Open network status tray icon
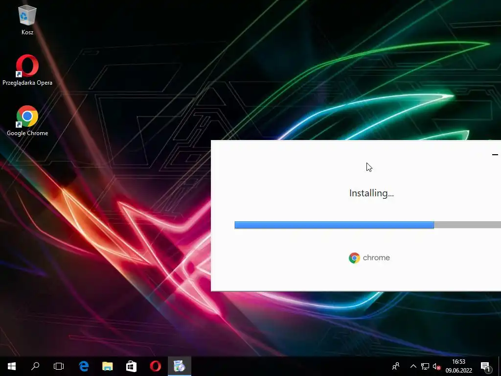501x376 pixels. 425,366
